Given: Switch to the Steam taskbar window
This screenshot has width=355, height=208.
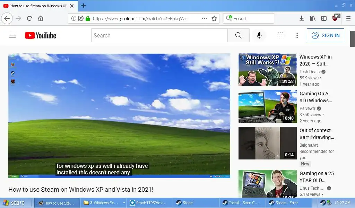Looking at the screenshot, I should [x=196, y=203].
